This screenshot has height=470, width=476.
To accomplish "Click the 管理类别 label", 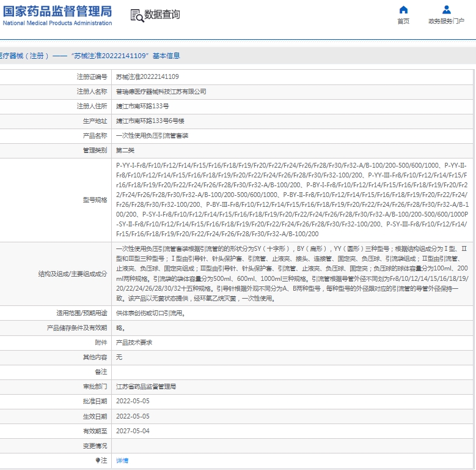I will [95, 150].
